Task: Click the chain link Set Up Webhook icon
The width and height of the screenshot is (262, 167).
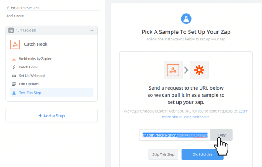Action: [14, 76]
